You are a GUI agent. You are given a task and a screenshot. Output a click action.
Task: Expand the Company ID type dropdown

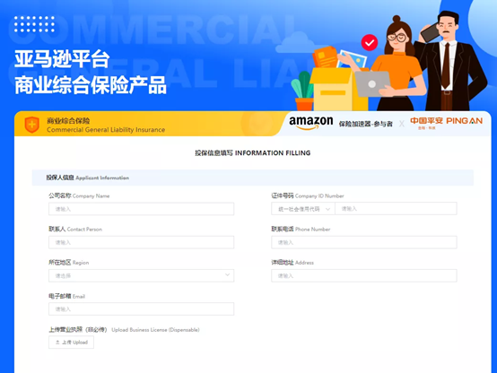tap(303, 209)
